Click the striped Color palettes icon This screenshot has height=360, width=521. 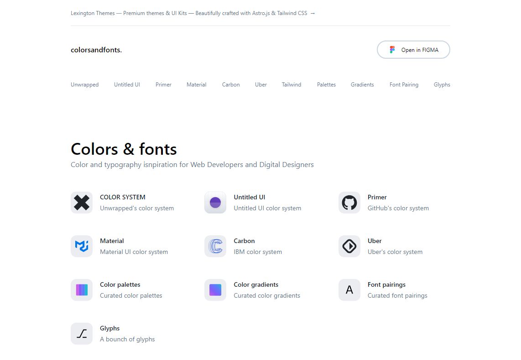(x=81, y=290)
